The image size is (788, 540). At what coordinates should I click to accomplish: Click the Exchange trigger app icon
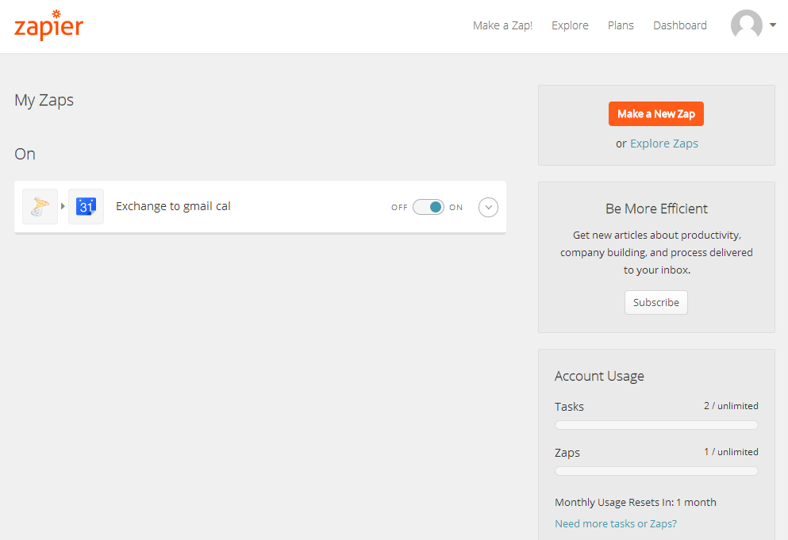click(40, 206)
